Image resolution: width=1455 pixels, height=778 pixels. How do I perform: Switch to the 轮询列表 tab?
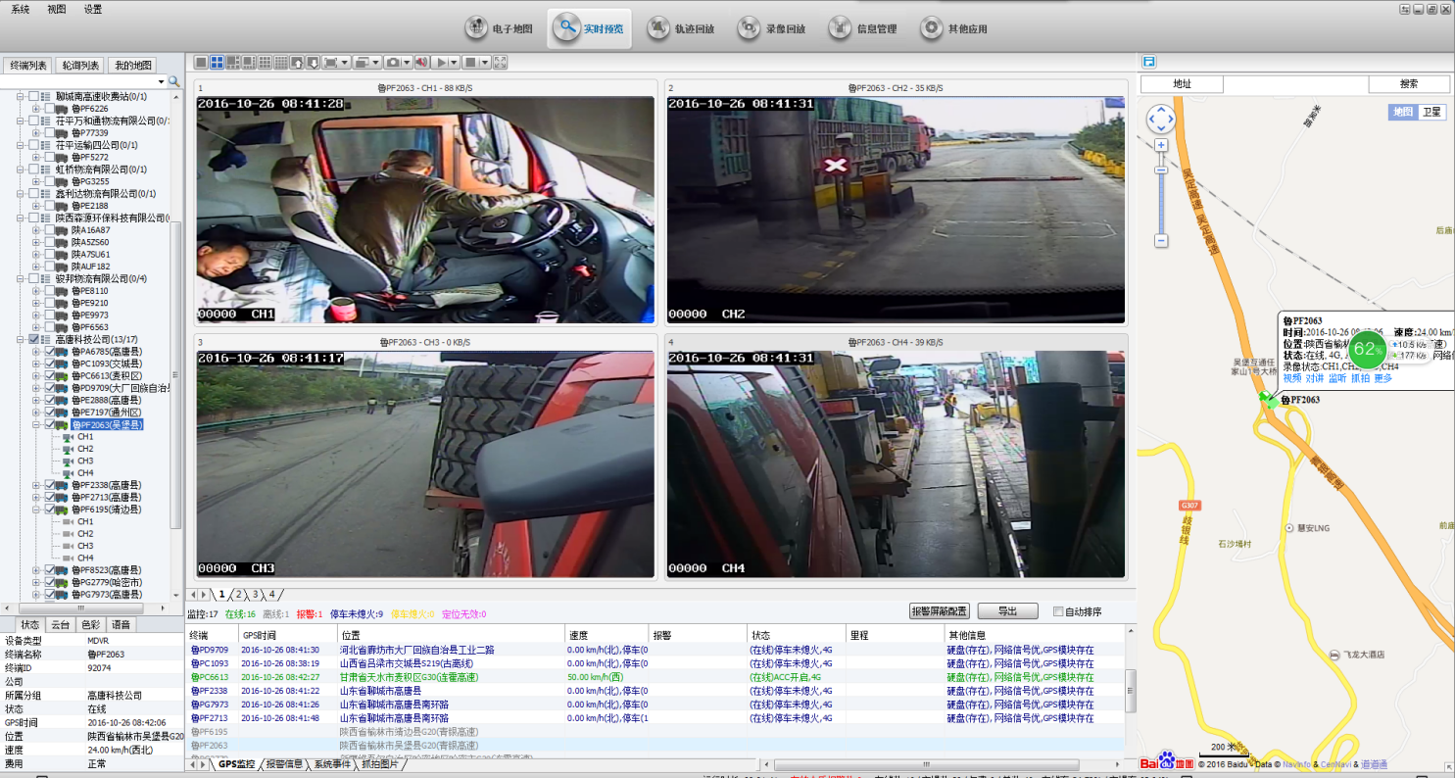79,66
